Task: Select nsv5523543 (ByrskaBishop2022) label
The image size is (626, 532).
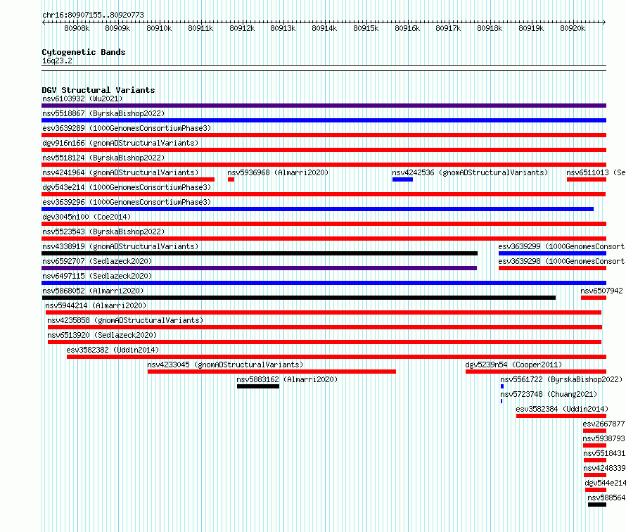Action: point(103,232)
